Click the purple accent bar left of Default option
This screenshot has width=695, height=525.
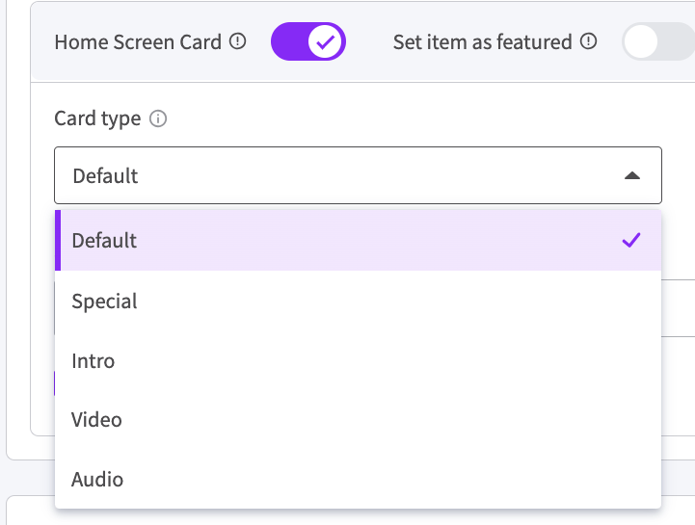click(58, 240)
